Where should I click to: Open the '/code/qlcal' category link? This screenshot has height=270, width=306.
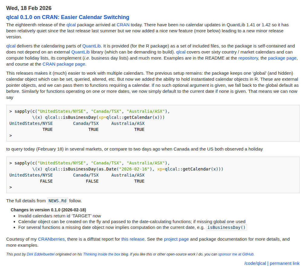pyautogui.click(x=255, y=263)
